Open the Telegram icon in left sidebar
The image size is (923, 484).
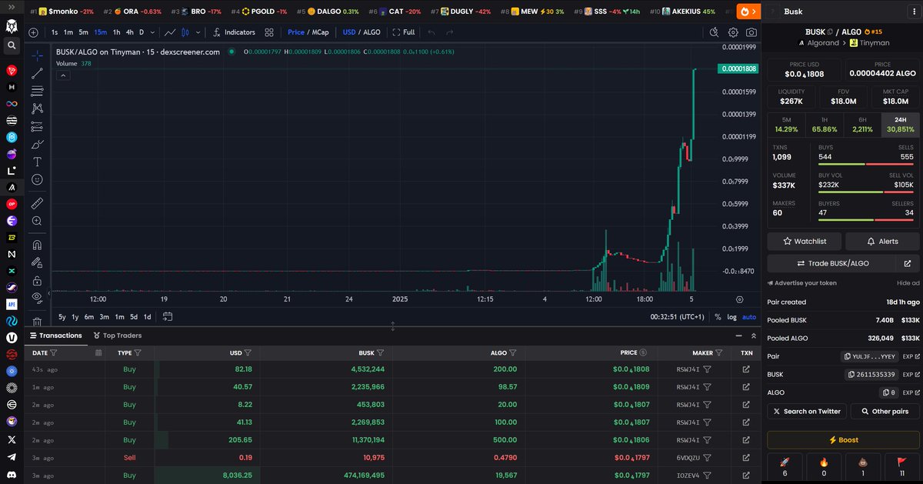[x=12, y=457]
